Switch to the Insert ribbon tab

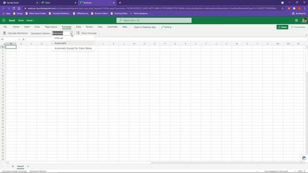[27, 27]
